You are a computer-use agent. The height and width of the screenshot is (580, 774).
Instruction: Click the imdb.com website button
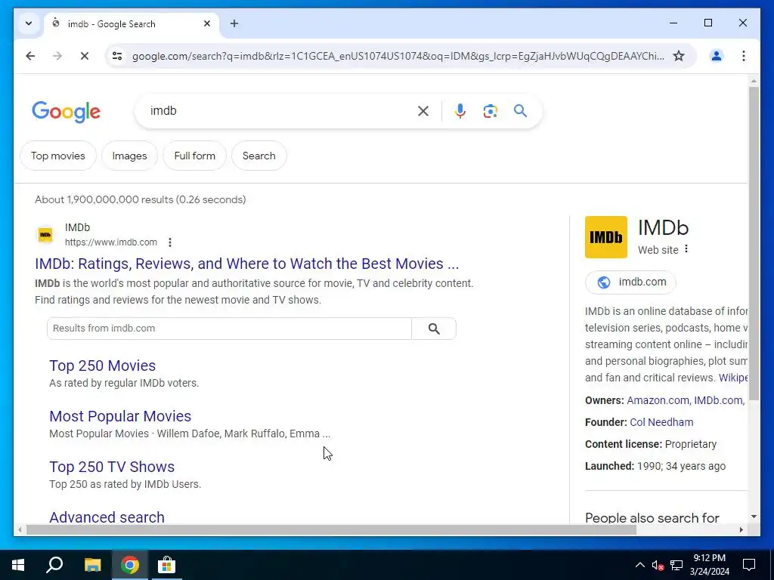click(630, 282)
